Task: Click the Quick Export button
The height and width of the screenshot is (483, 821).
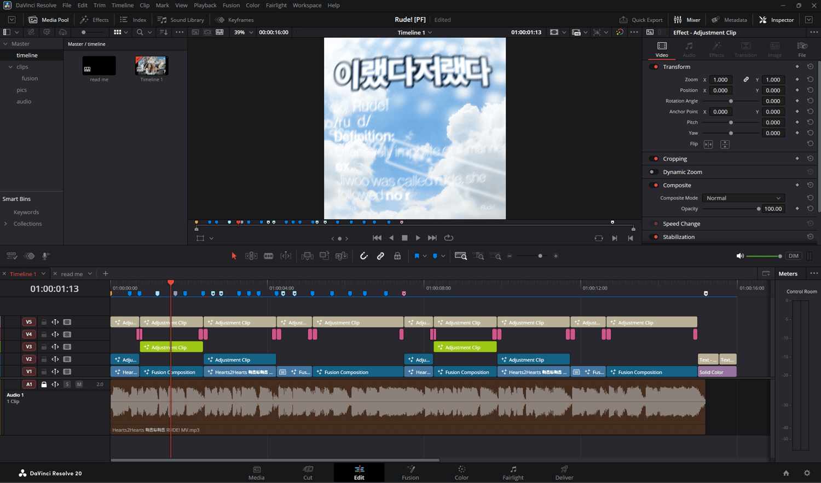Action: (641, 20)
